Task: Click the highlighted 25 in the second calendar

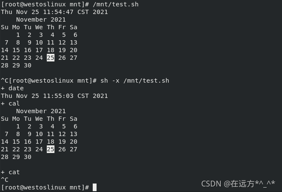Action: point(51,149)
